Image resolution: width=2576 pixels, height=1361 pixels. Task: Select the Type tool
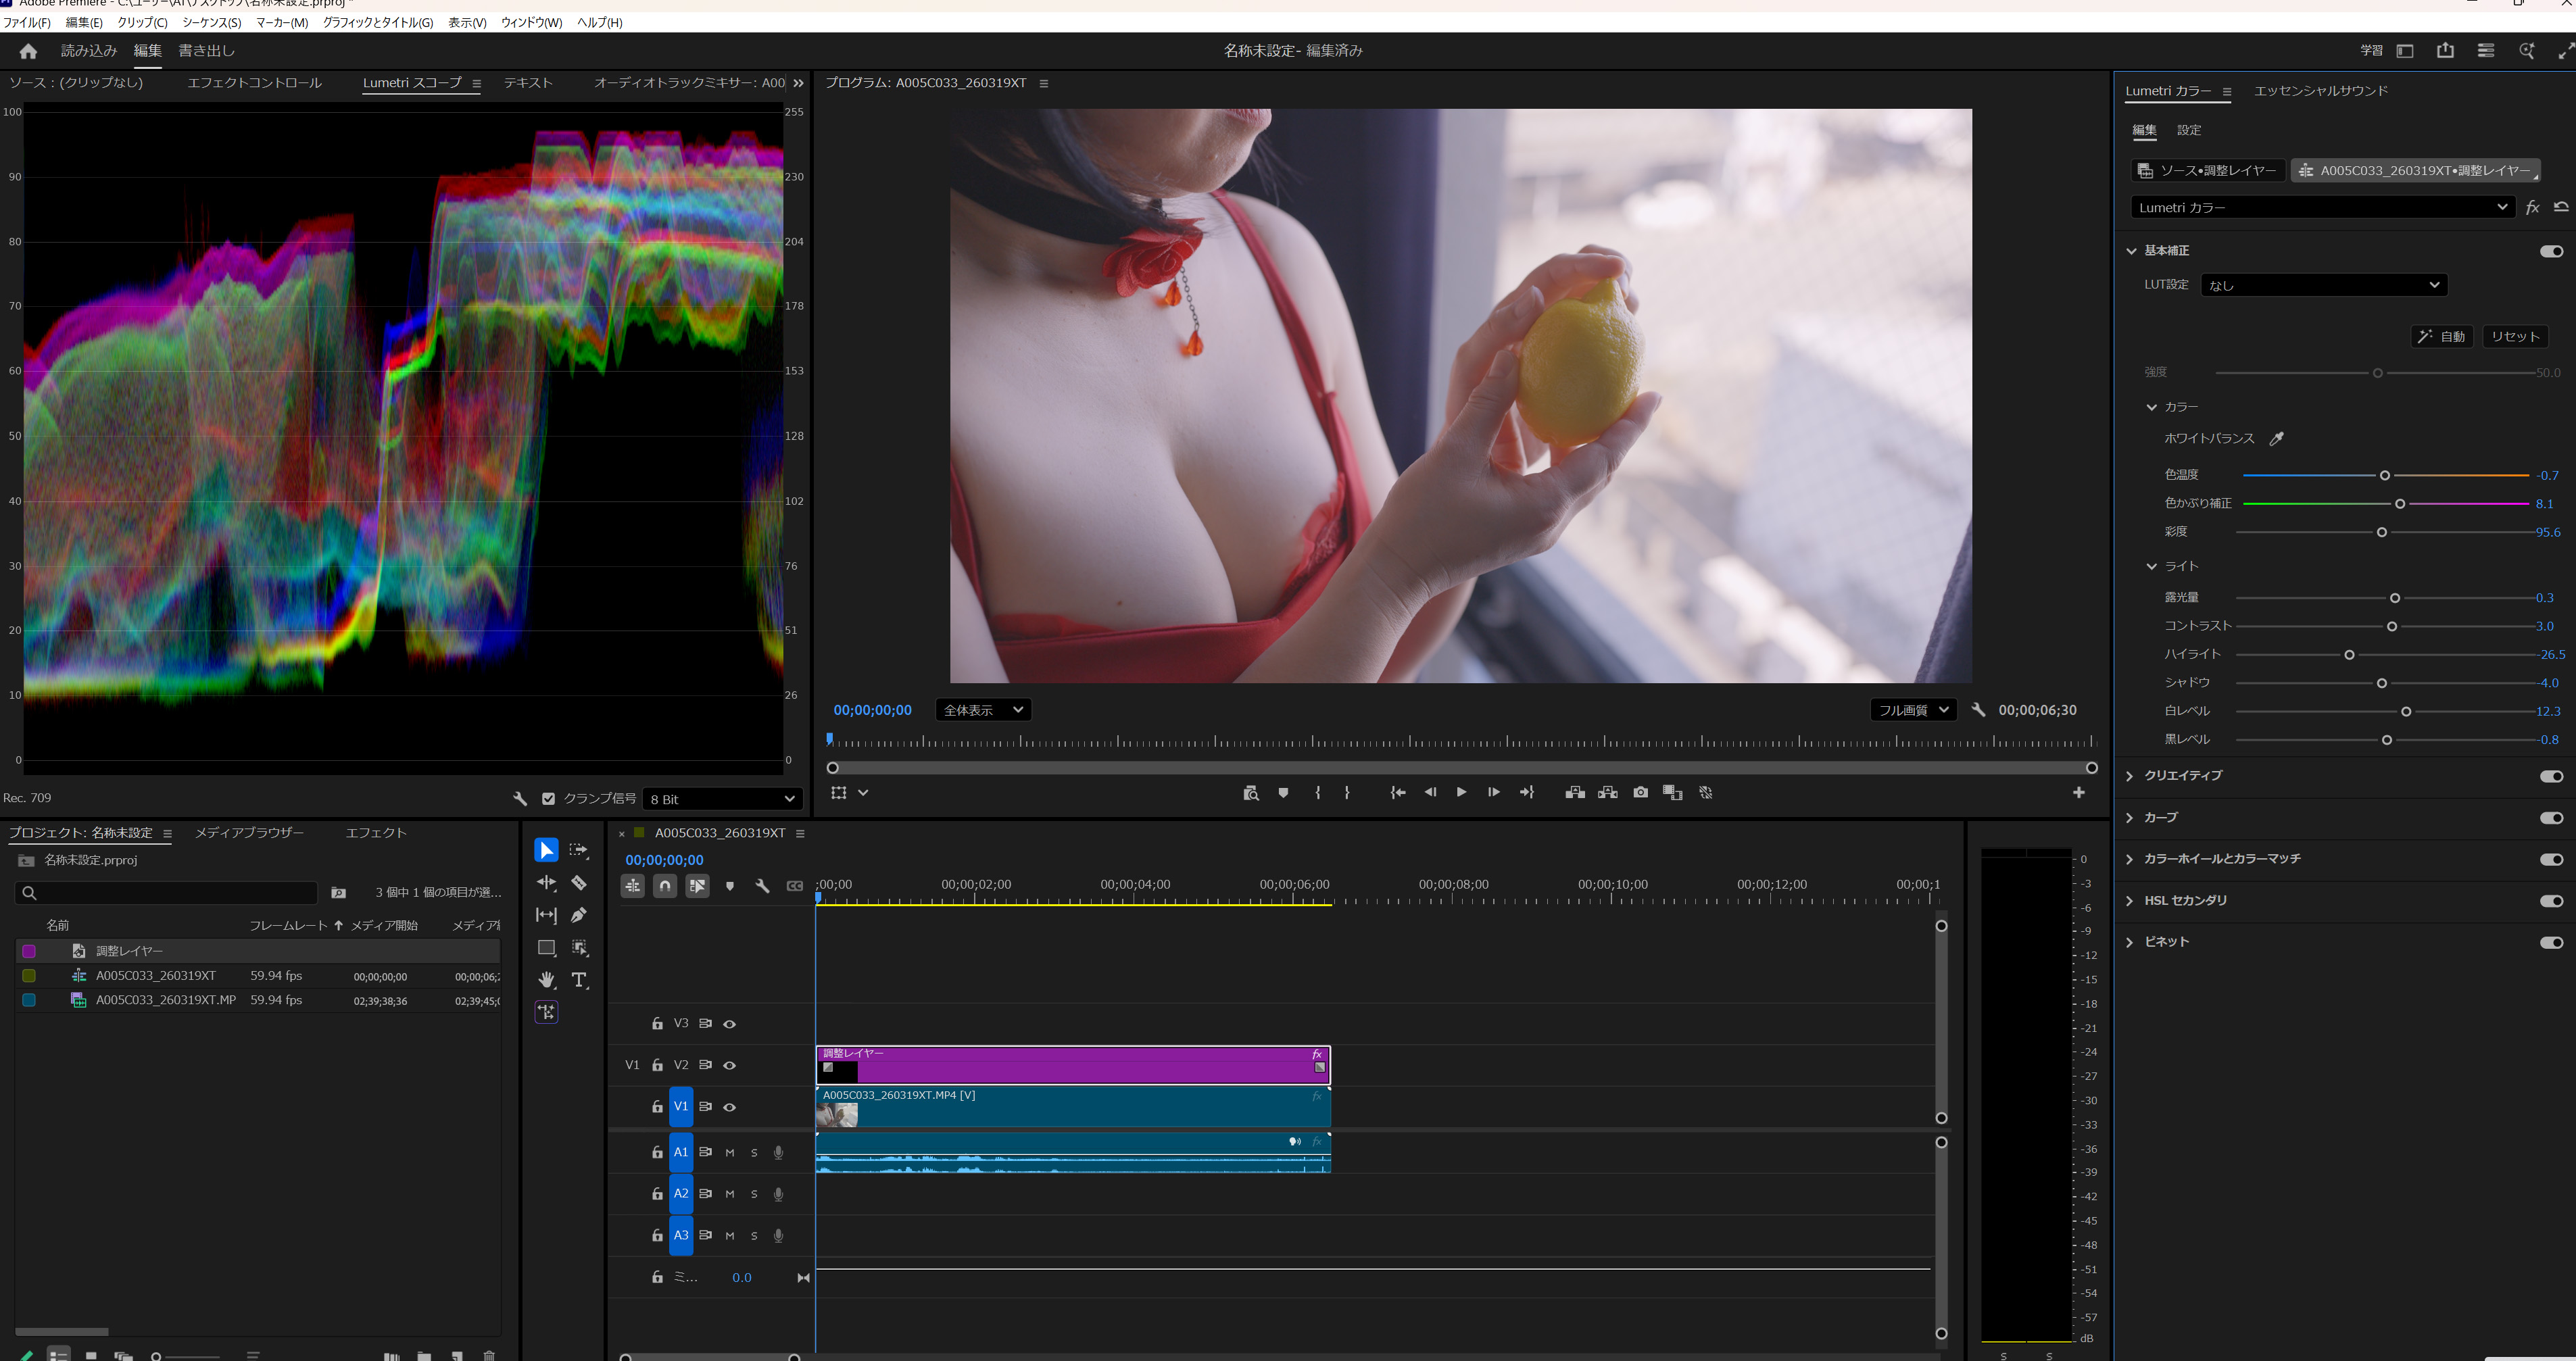point(579,980)
